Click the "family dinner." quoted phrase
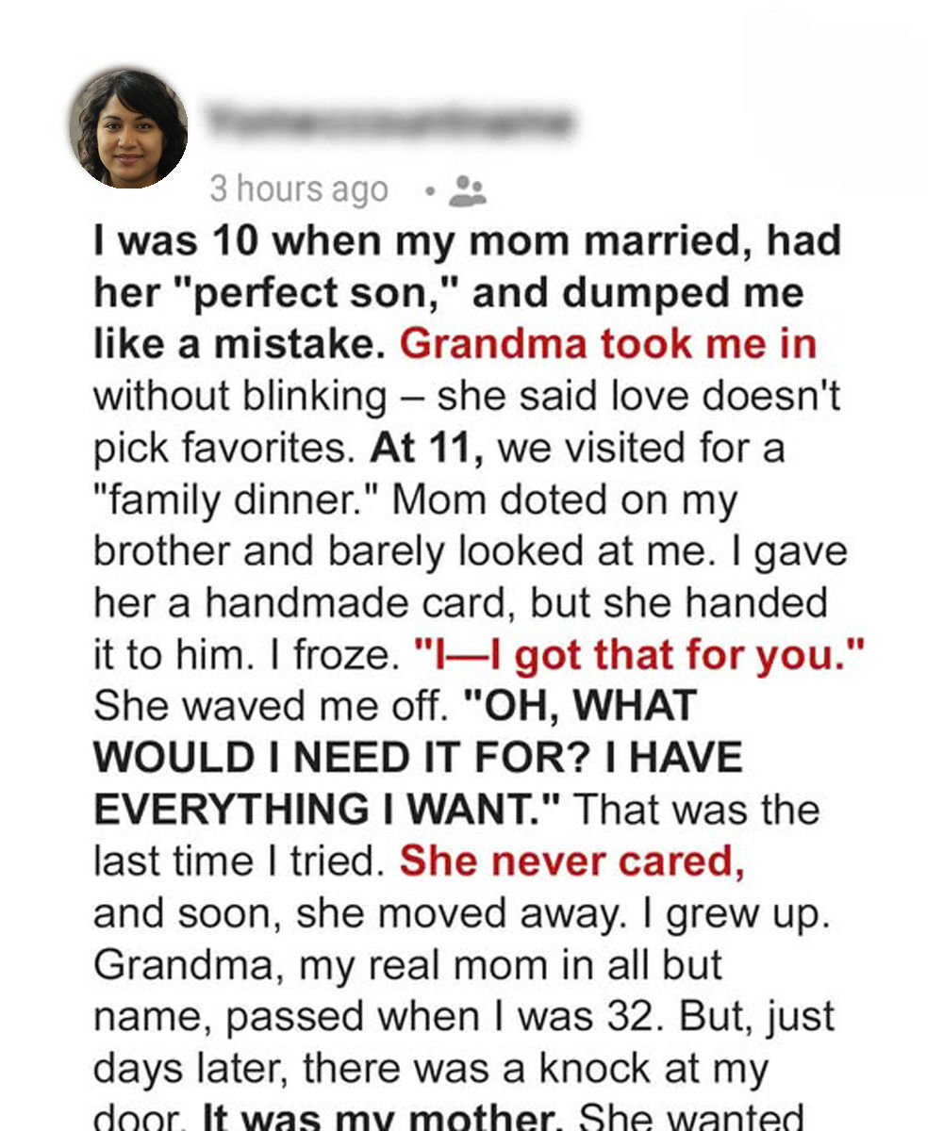The height and width of the screenshot is (1131, 943). point(235,500)
